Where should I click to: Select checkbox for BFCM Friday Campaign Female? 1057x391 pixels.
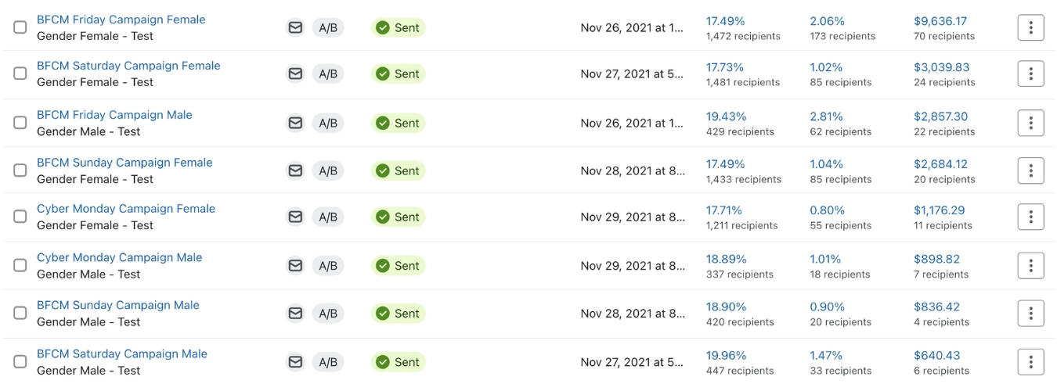tap(20, 27)
